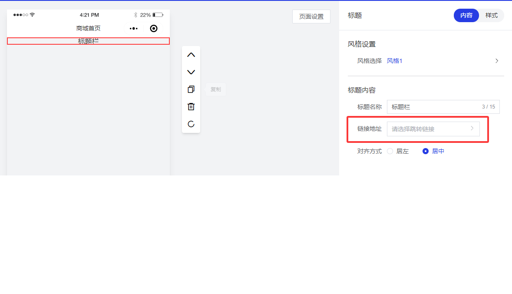Click the circular reset icon in floating toolbar
Viewport: 512px width, 294px height.
point(191,124)
